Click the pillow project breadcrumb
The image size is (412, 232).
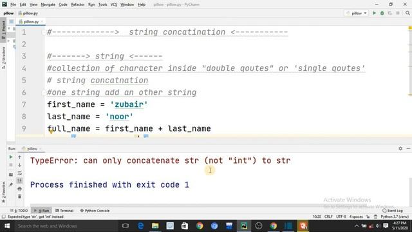[8, 13]
